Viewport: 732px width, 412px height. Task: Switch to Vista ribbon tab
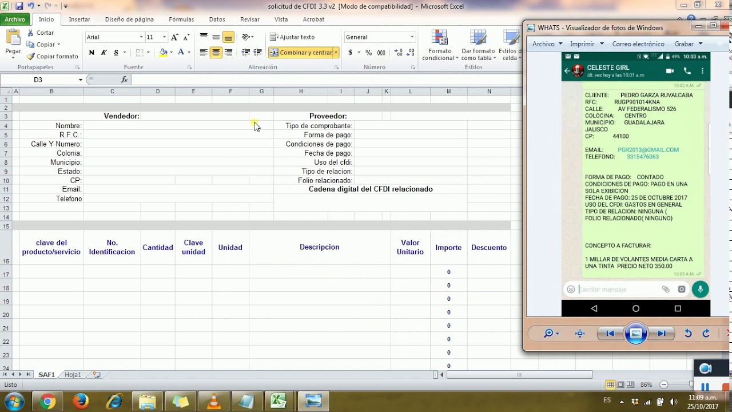281,19
